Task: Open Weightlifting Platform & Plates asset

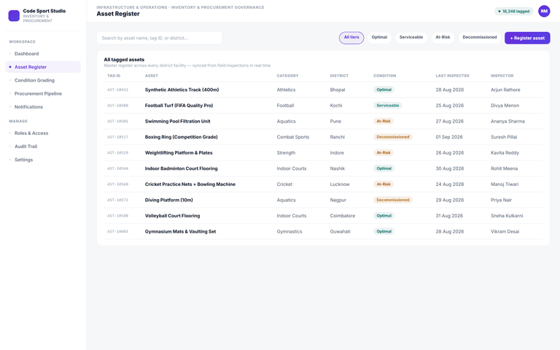Action: point(179,152)
